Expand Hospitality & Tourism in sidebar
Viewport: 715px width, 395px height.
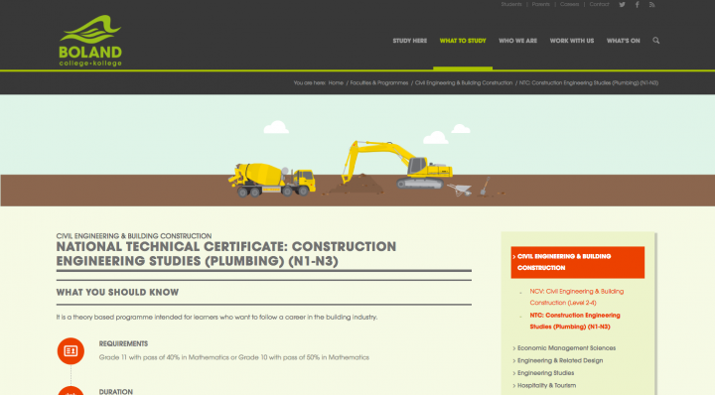[x=546, y=385]
